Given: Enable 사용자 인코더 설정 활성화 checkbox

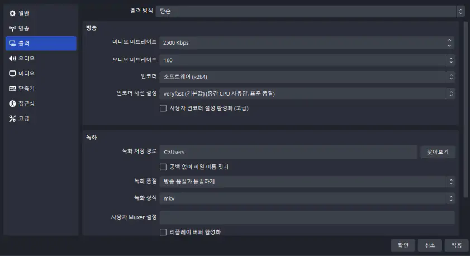Looking at the screenshot, I should pos(163,108).
